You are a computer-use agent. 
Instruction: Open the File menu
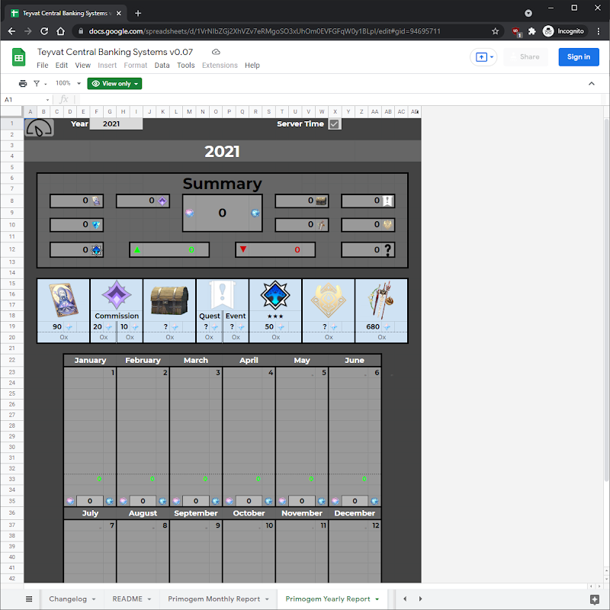[x=43, y=66]
